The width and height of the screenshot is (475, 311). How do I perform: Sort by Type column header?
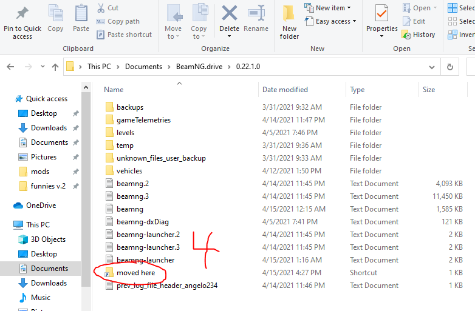click(x=357, y=90)
